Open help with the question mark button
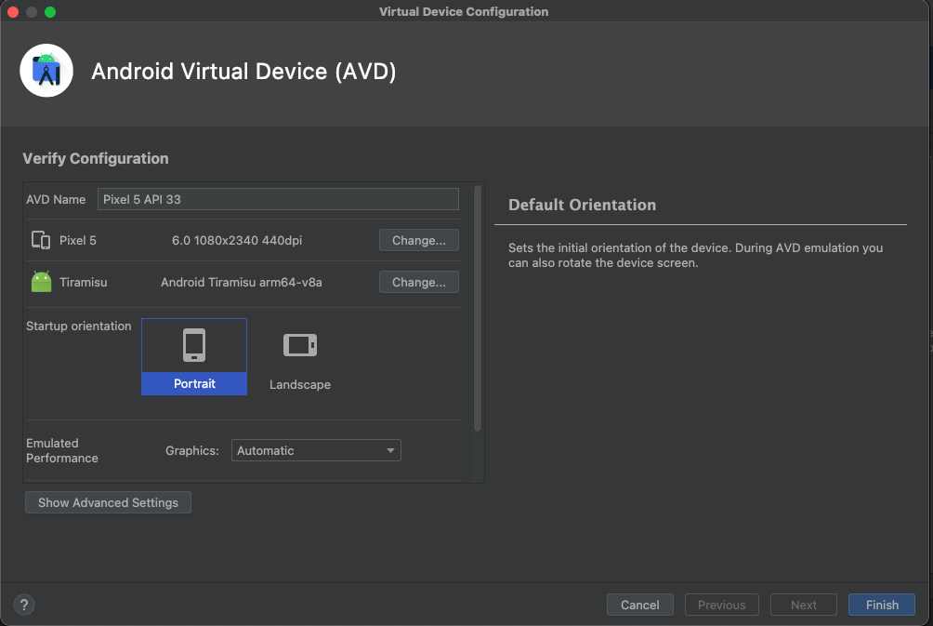933x626 pixels. pyautogui.click(x=24, y=605)
